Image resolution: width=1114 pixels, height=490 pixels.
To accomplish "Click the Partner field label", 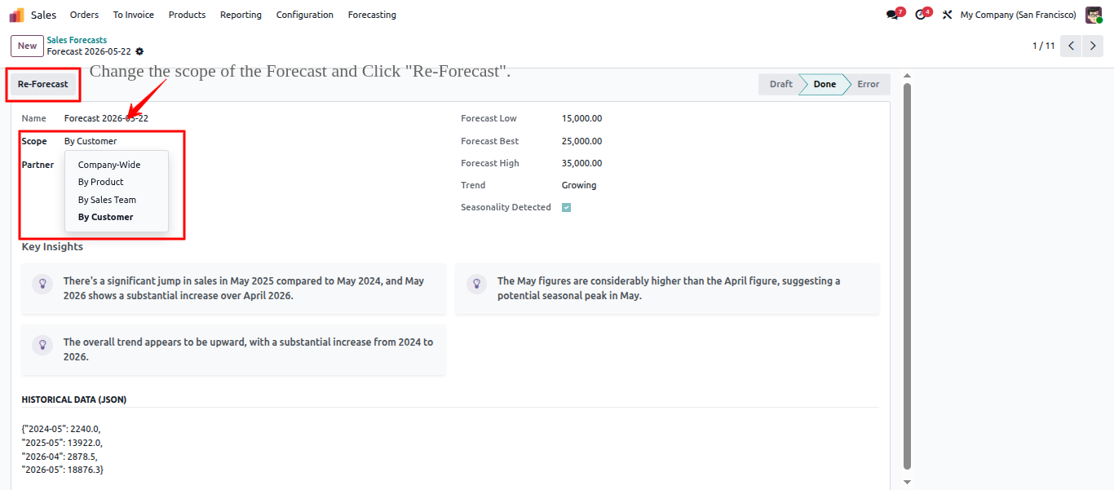I will point(38,165).
